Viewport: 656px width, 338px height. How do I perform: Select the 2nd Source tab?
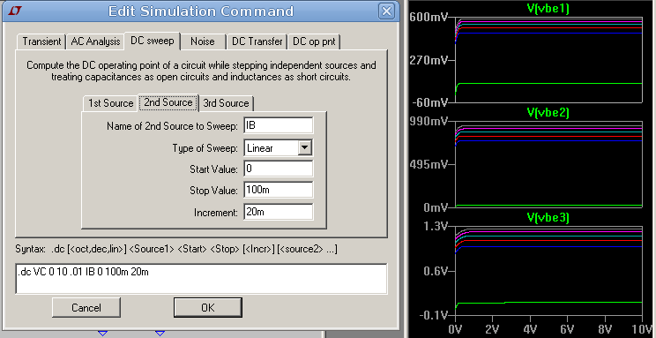tap(168, 102)
